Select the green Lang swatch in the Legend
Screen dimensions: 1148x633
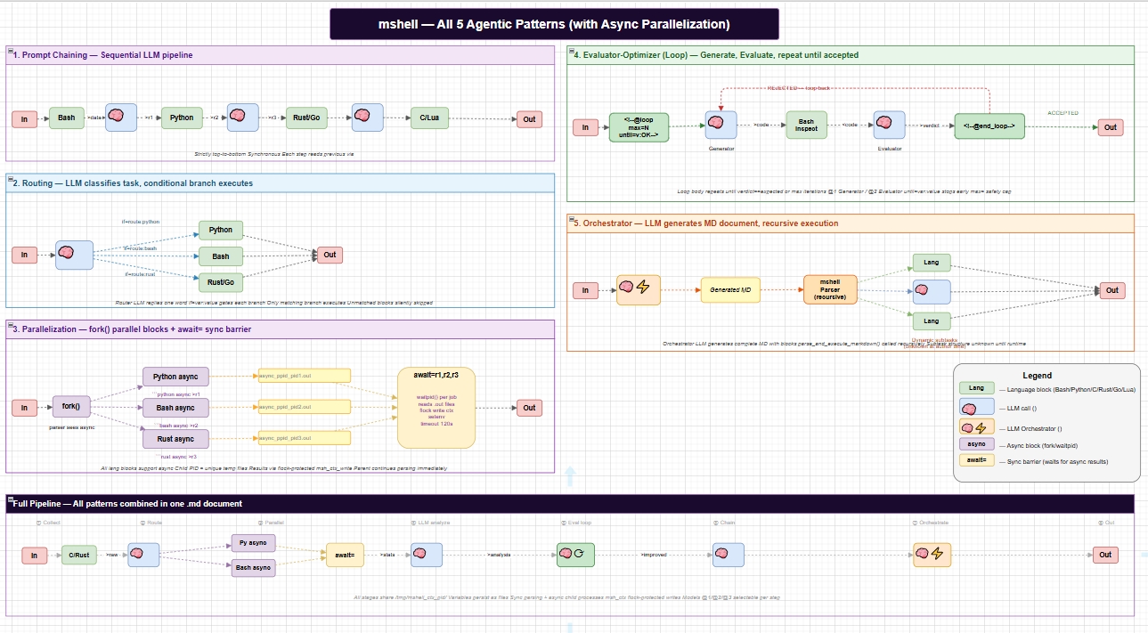[x=976, y=387]
